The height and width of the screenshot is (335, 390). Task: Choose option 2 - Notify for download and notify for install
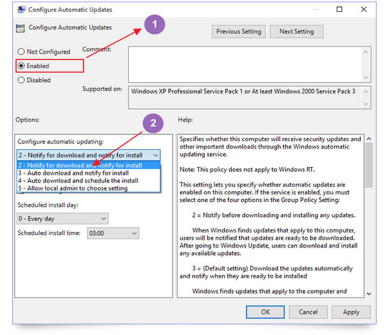click(x=89, y=165)
